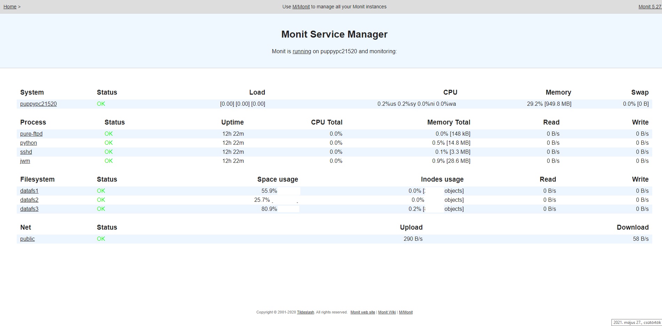Click OK status of pure-ftpd
The height and width of the screenshot is (326, 662).
click(109, 134)
